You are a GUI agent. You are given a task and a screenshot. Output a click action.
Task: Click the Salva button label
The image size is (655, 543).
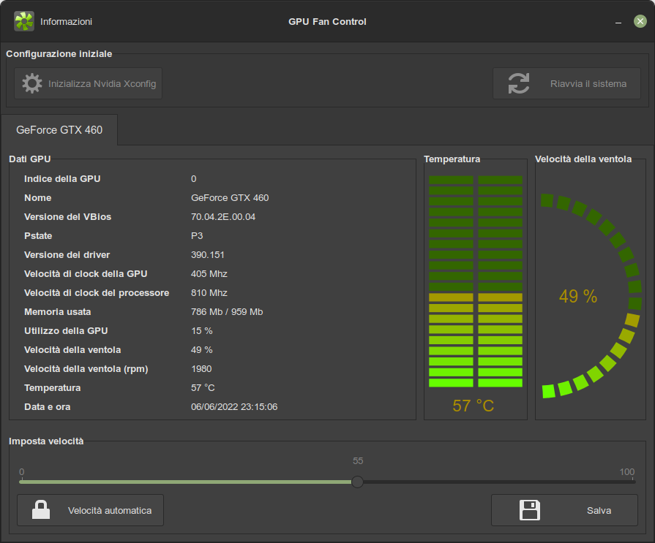coord(599,510)
